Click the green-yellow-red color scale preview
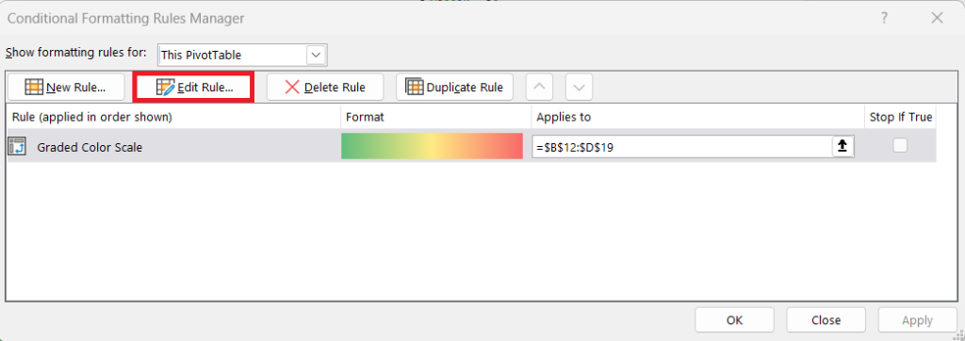 click(x=432, y=147)
